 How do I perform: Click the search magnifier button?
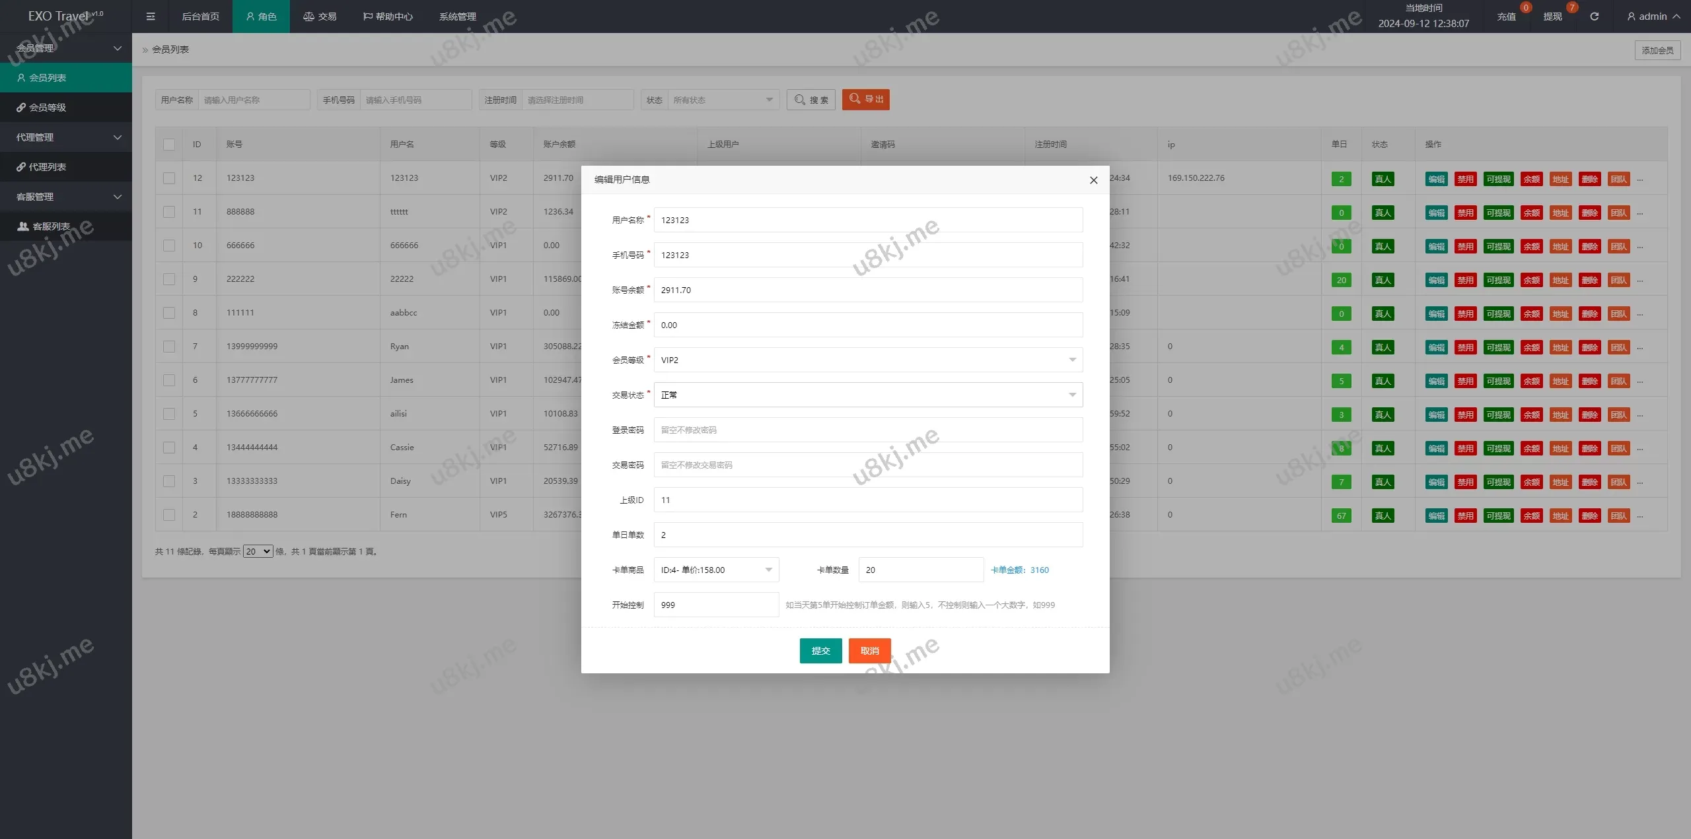[x=811, y=100]
